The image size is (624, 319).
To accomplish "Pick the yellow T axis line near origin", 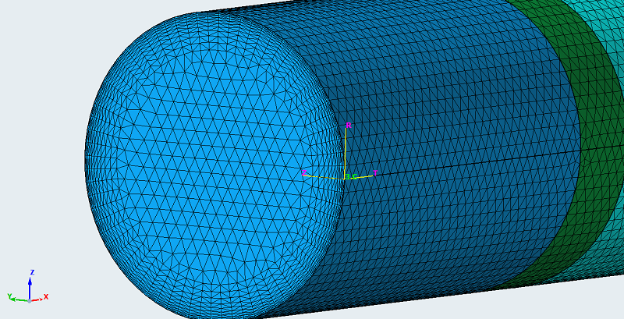I will click(364, 175).
